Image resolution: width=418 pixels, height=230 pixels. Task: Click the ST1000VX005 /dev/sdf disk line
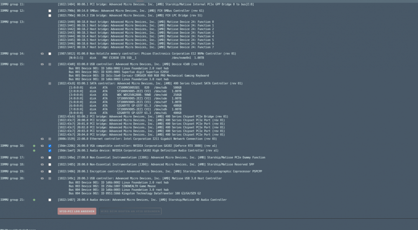point(125,102)
